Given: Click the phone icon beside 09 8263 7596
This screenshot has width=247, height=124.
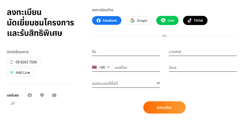Looking at the screenshot, I should 12,62.
